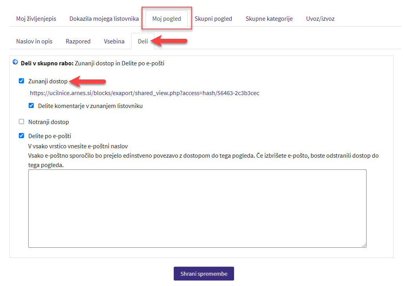Image resolution: width=403 pixels, height=286 pixels.
Task: Click the blue arrow icon beside Deli v skupno rabo
Action: coord(15,62)
